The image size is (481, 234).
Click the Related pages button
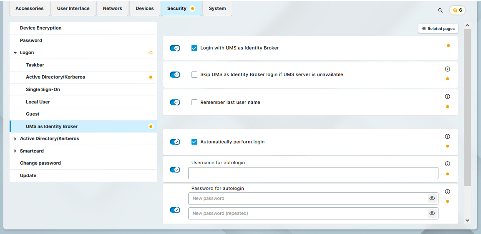(x=438, y=29)
